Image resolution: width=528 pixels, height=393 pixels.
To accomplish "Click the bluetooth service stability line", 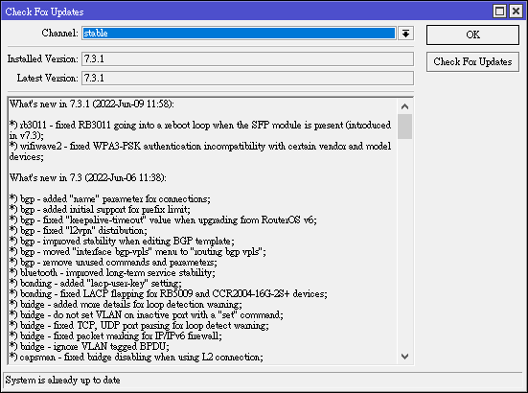I will coord(112,273).
